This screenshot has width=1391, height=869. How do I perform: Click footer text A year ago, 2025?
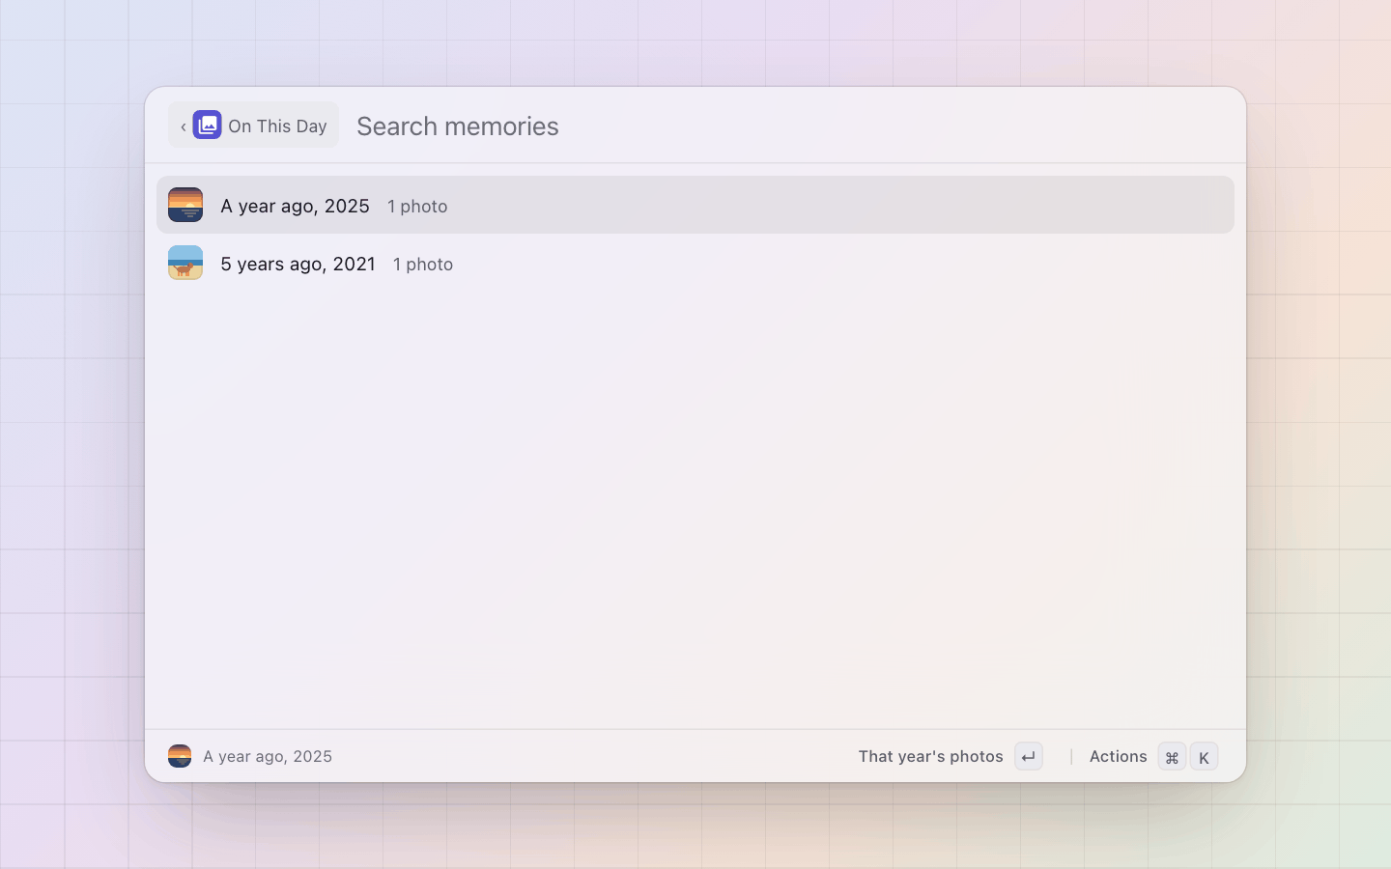point(268,756)
